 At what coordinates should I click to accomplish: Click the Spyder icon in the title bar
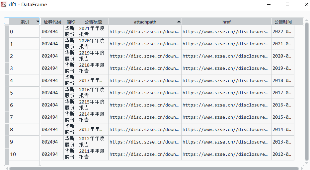coord(4,4)
